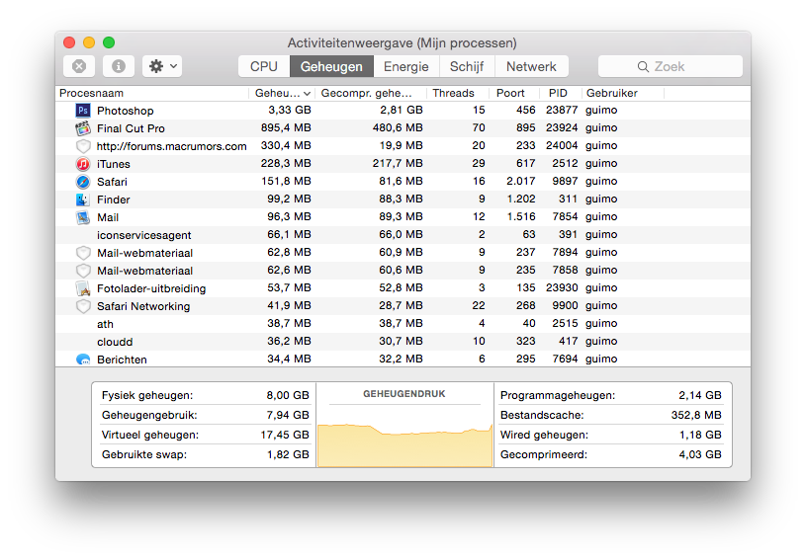Select the Finder process name

(114, 200)
